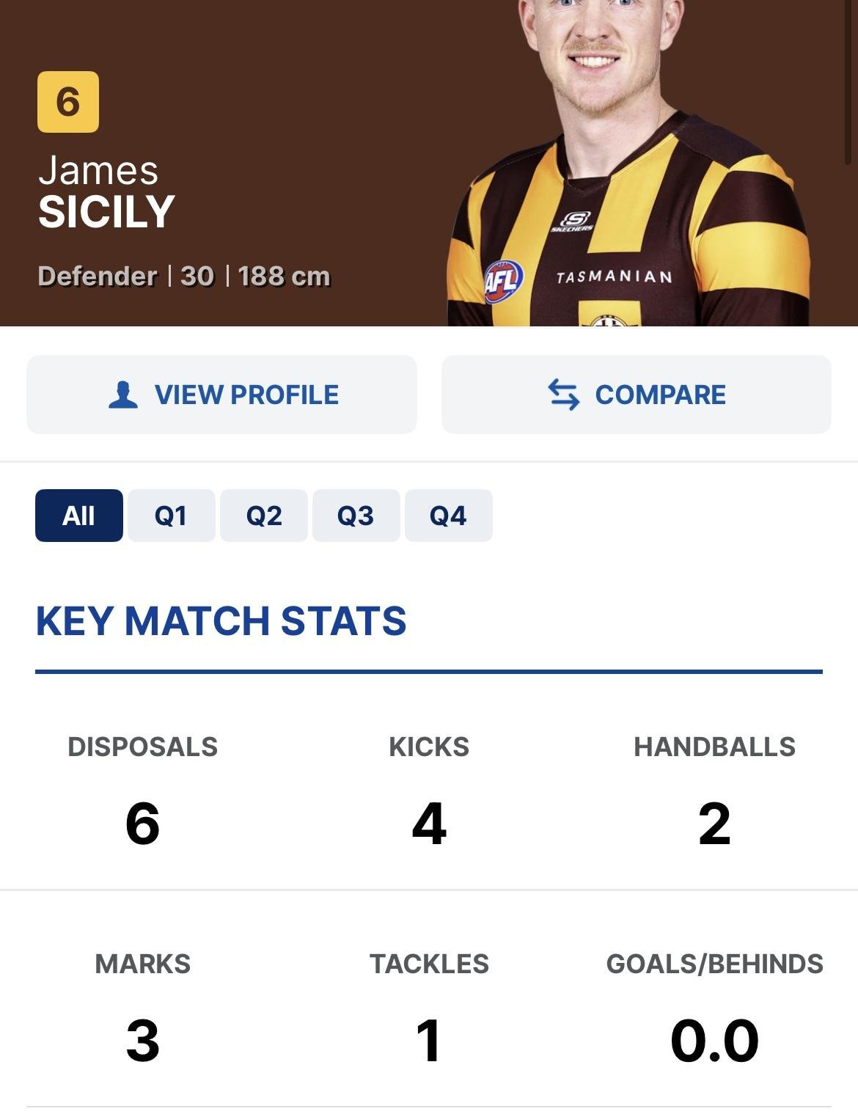Tap the Marks stat value
The image size is (858, 1114).
[x=142, y=1040]
